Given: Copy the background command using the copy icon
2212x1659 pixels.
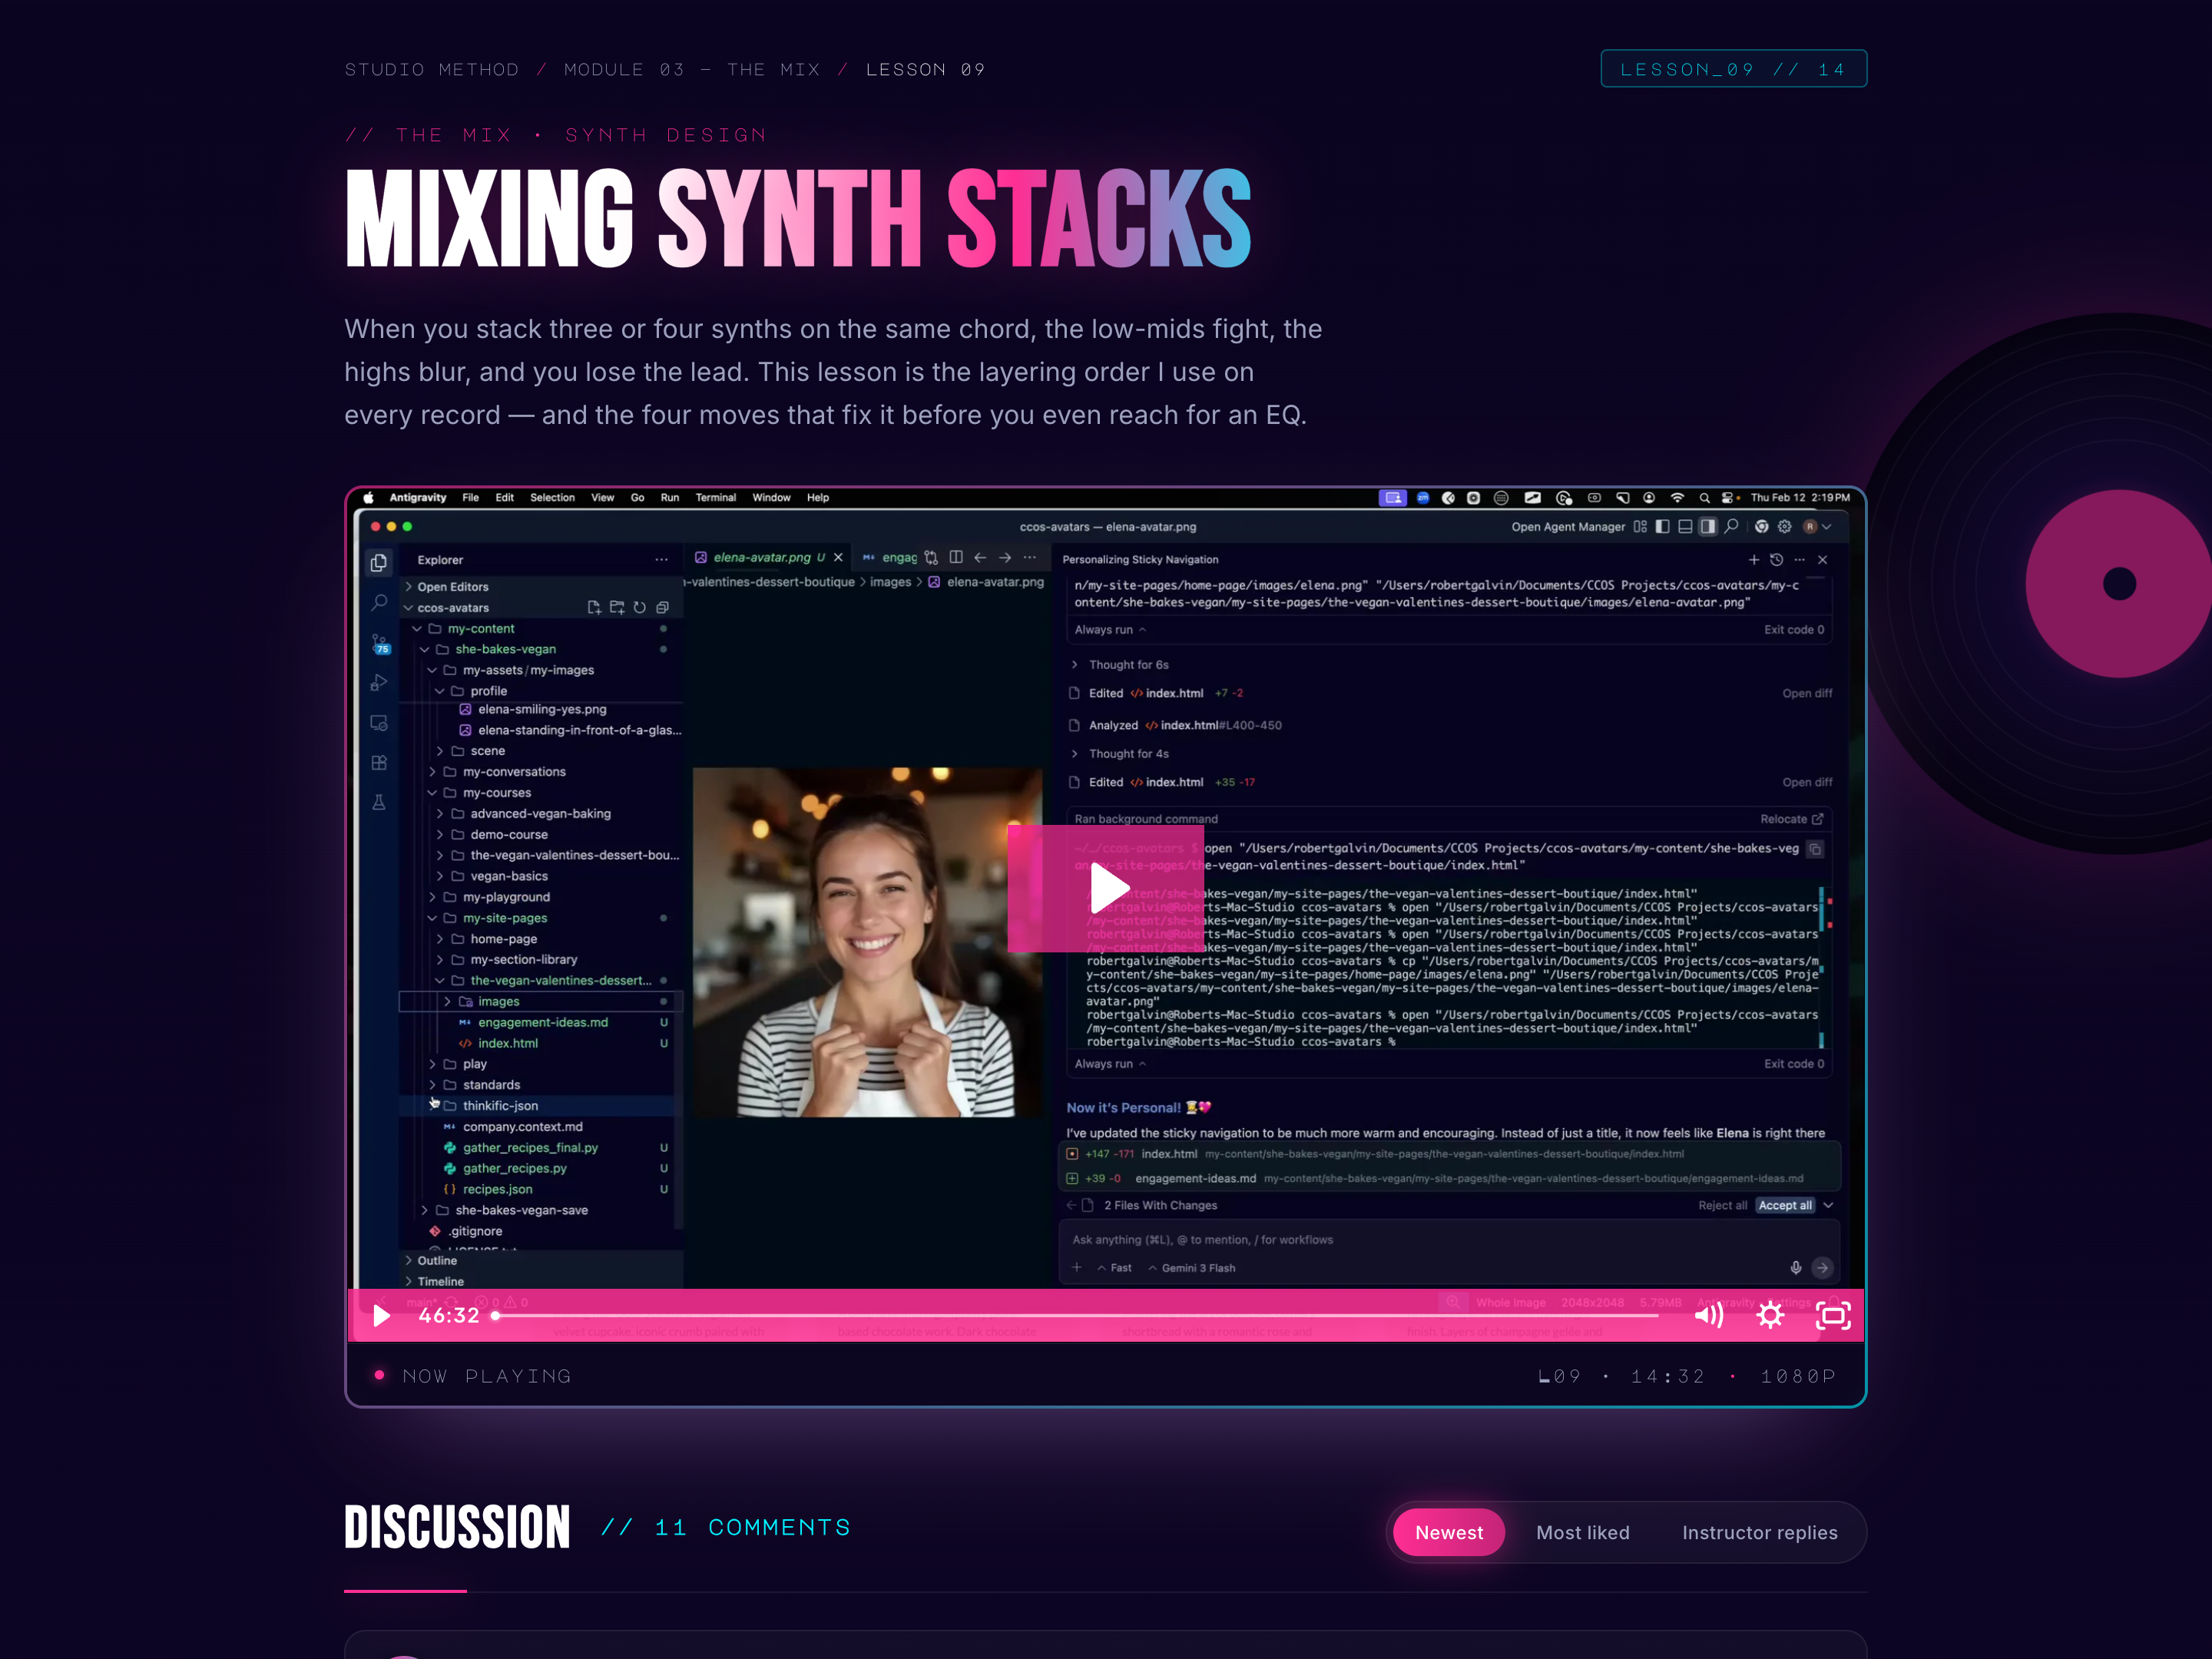Looking at the screenshot, I should pyautogui.click(x=1815, y=849).
